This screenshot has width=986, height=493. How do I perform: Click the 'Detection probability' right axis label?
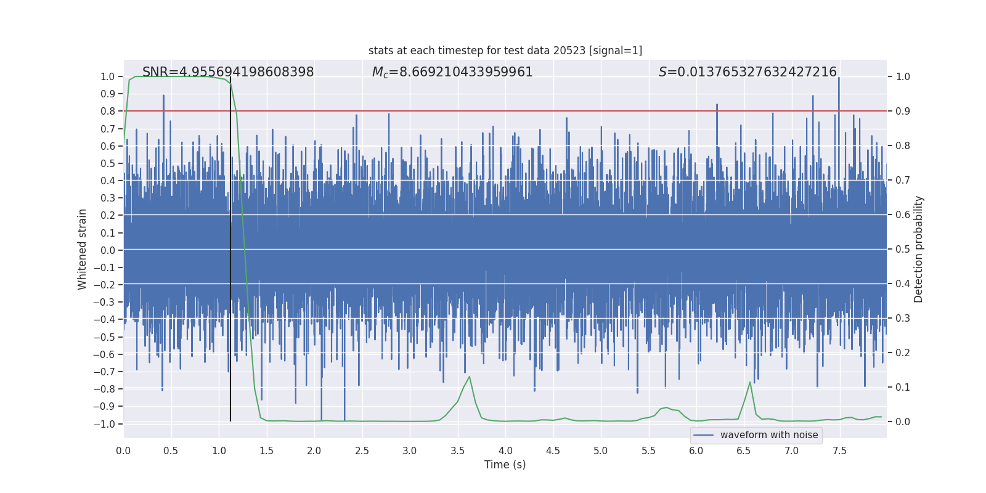(x=918, y=249)
